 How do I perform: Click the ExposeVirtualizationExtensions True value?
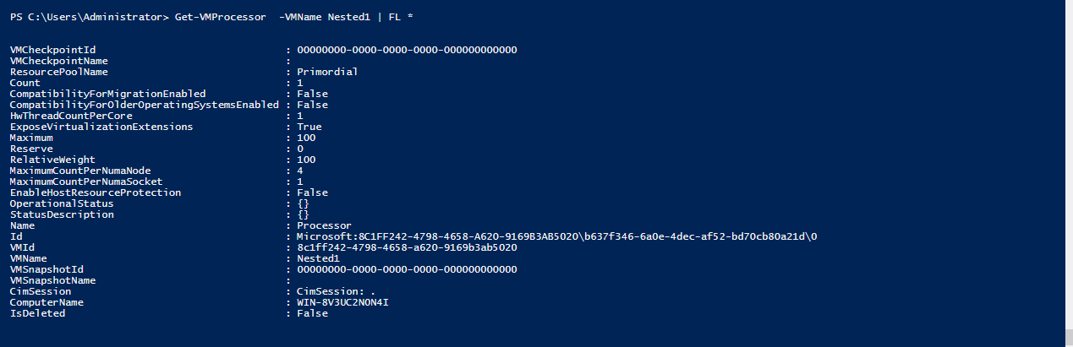309,127
